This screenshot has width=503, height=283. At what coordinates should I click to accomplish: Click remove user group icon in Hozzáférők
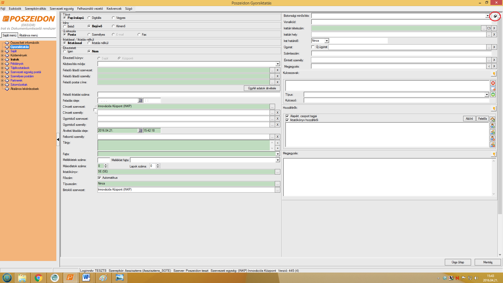point(493,145)
